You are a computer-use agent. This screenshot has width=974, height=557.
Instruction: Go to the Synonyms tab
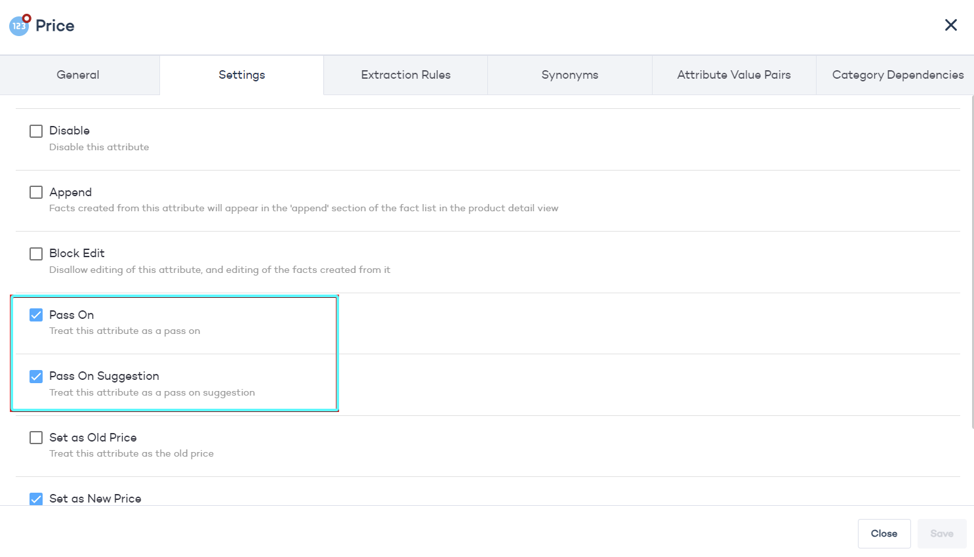(x=569, y=75)
